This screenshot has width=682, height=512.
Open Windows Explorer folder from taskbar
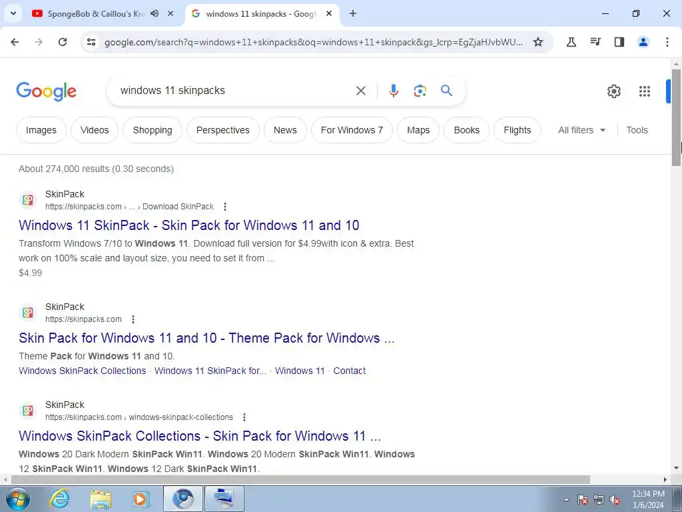tap(101, 499)
